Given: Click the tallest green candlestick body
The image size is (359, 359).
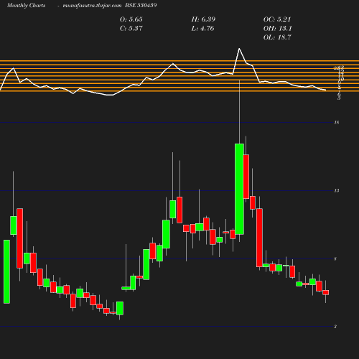Looking at the screenshot, I should (239, 189).
